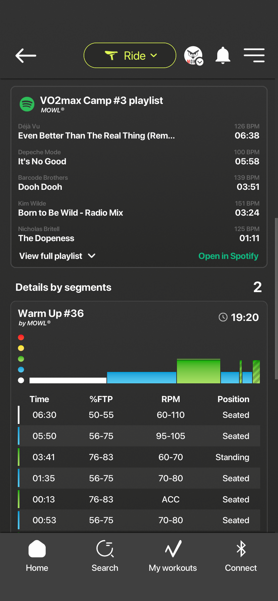Screen dimensions: 278x601
Task: Open the Search tab
Action: point(105,556)
